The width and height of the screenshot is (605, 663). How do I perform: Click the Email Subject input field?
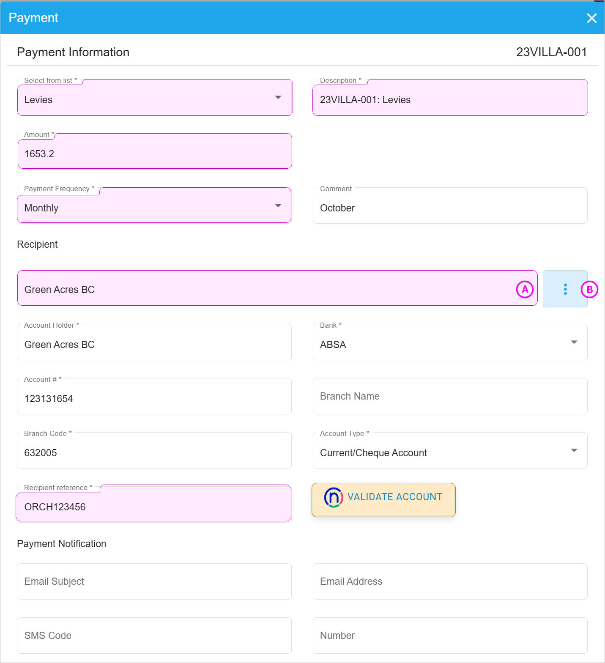tap(154, 581)
